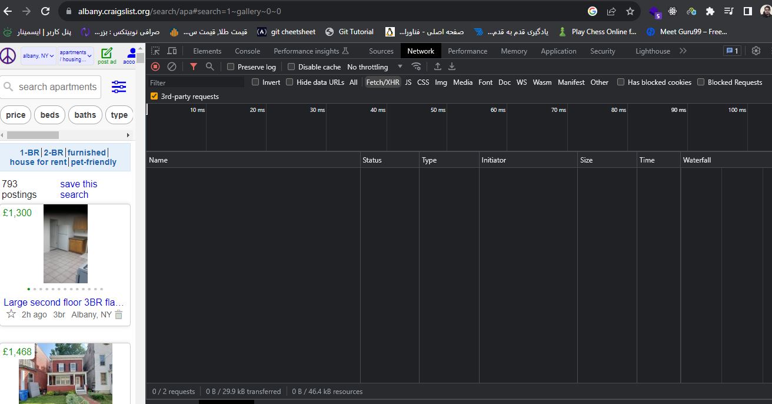
Task: Click the post ad icon
Action: (x=107, y=56)
